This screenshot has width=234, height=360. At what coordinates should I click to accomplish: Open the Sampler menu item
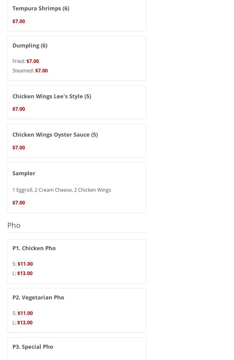coord(24,173)
